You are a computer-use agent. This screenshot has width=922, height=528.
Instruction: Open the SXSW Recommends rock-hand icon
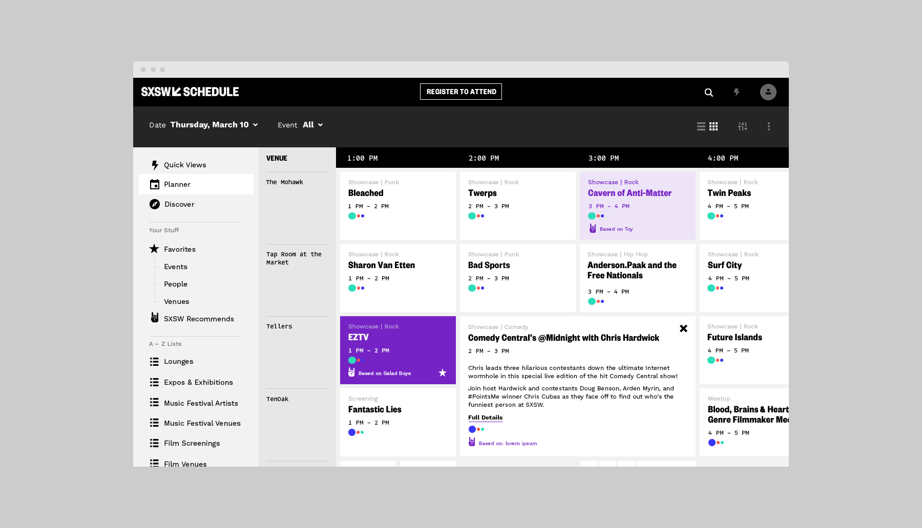click(x=154, y=318)
